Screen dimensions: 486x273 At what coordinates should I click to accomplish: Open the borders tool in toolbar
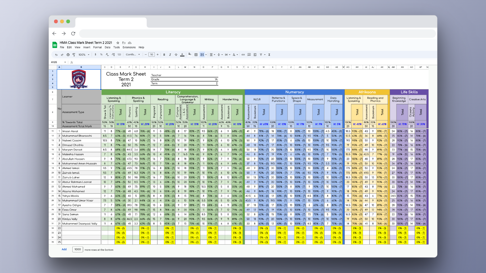click(x=196, y=55)
